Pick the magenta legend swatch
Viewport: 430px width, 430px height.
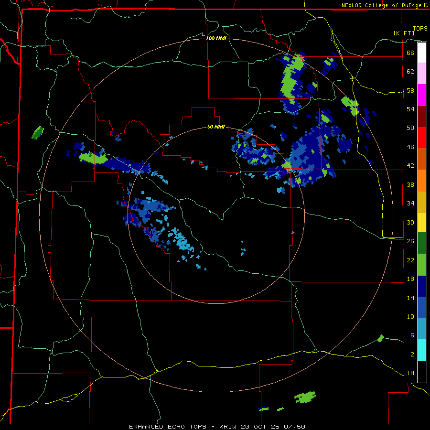pyautogui.click(x=422, y=95)
